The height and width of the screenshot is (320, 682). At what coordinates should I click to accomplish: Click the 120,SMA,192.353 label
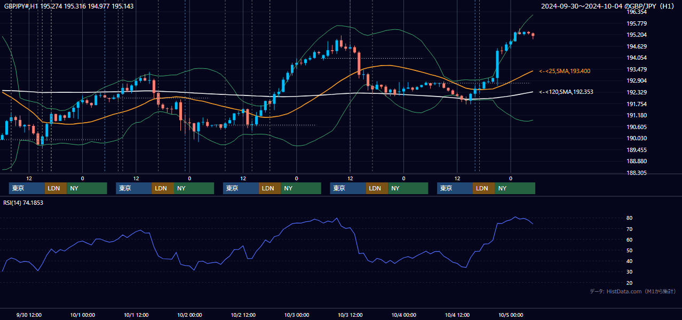click(x=566, y=92)
